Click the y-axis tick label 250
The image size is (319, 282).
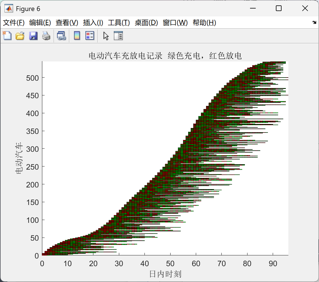pos(32,167)
